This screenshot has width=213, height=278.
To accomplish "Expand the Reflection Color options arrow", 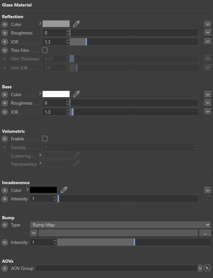I will point(40,23).
